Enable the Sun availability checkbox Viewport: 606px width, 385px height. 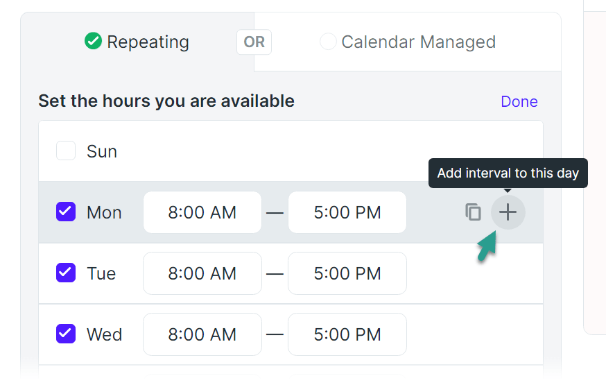tap(66, 151)
